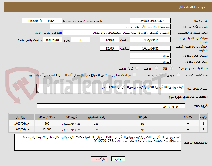This screenshot has height=166, width=212.
Task: Click the گروه کالا column header
Action: 72,117
